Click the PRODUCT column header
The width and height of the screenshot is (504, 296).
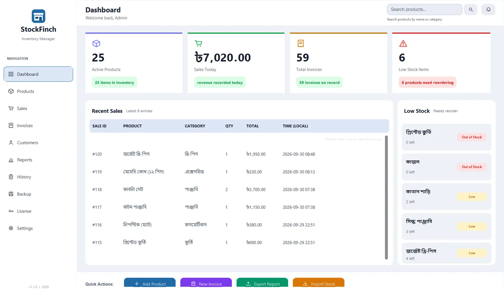tap(132, 126)
